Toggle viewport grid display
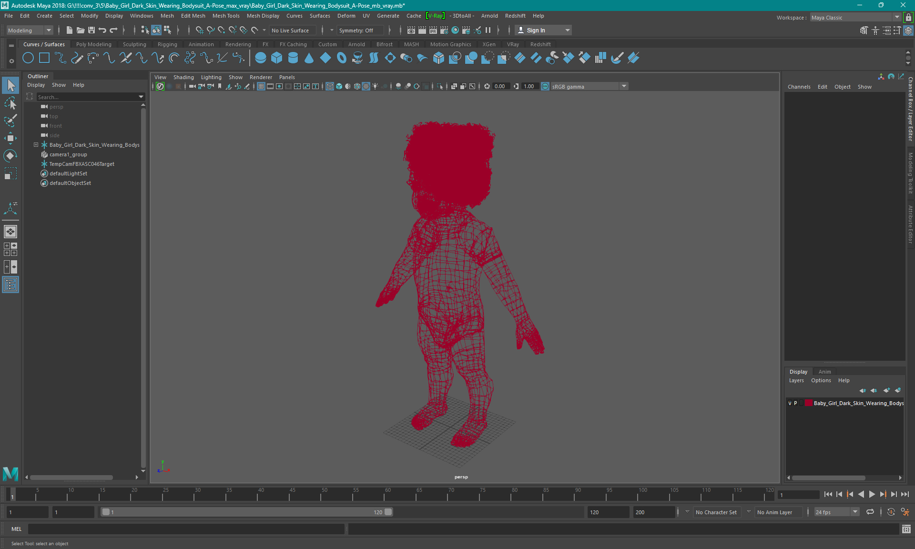 click(261, 86)
